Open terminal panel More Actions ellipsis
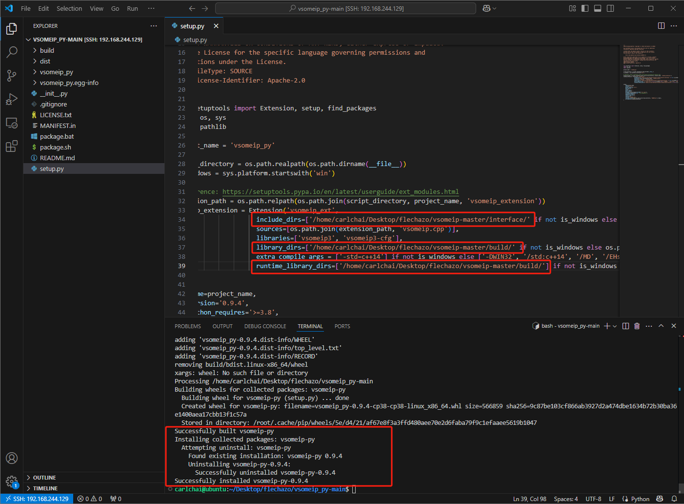The height and width of the screenshot is (504, 684). tap(649, 326)
